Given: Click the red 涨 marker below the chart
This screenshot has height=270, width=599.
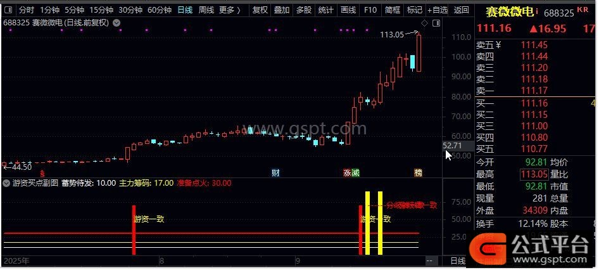Looking at the screenshot, I should point(347,172).
